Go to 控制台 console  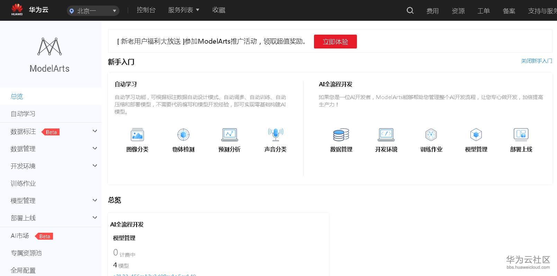coord(146,10)
